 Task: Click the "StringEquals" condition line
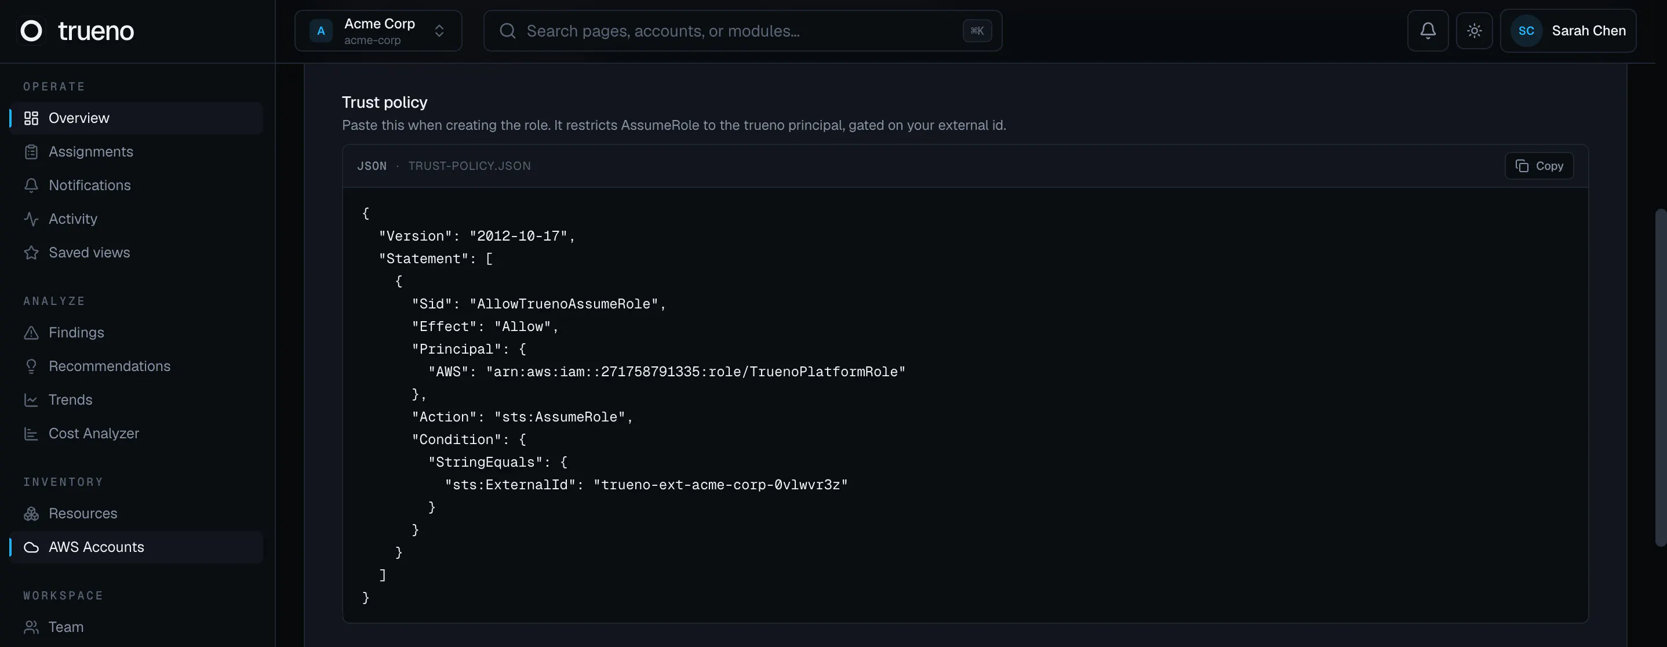[498, 463]
